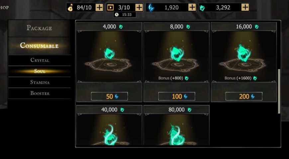Tap the plus button next to 3/10 video counter
The width and height of the screenshot is (289, 159).
(139, 7)
